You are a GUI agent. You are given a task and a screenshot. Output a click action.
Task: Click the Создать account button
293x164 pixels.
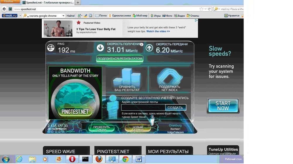(x=175, y=108)
